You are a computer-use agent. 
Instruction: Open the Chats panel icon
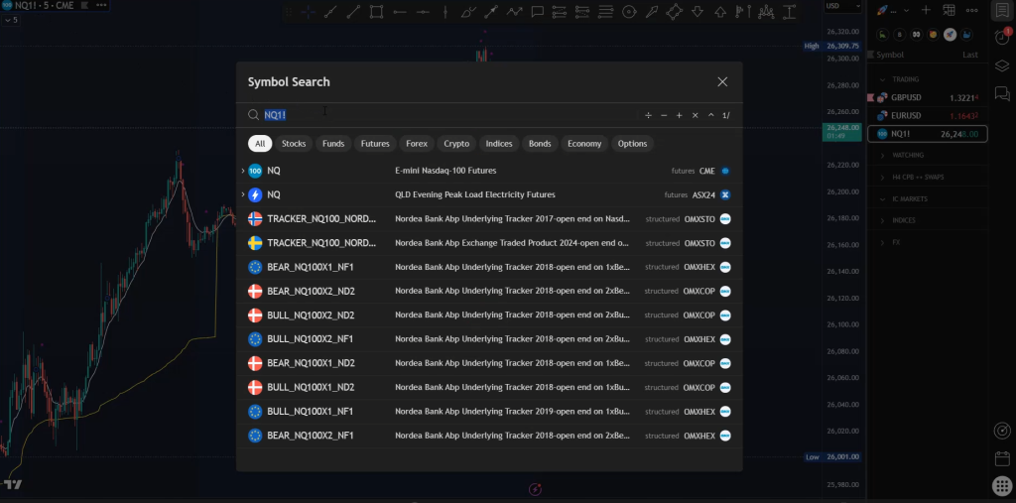pyautogui.click(x=1001, y=93)
